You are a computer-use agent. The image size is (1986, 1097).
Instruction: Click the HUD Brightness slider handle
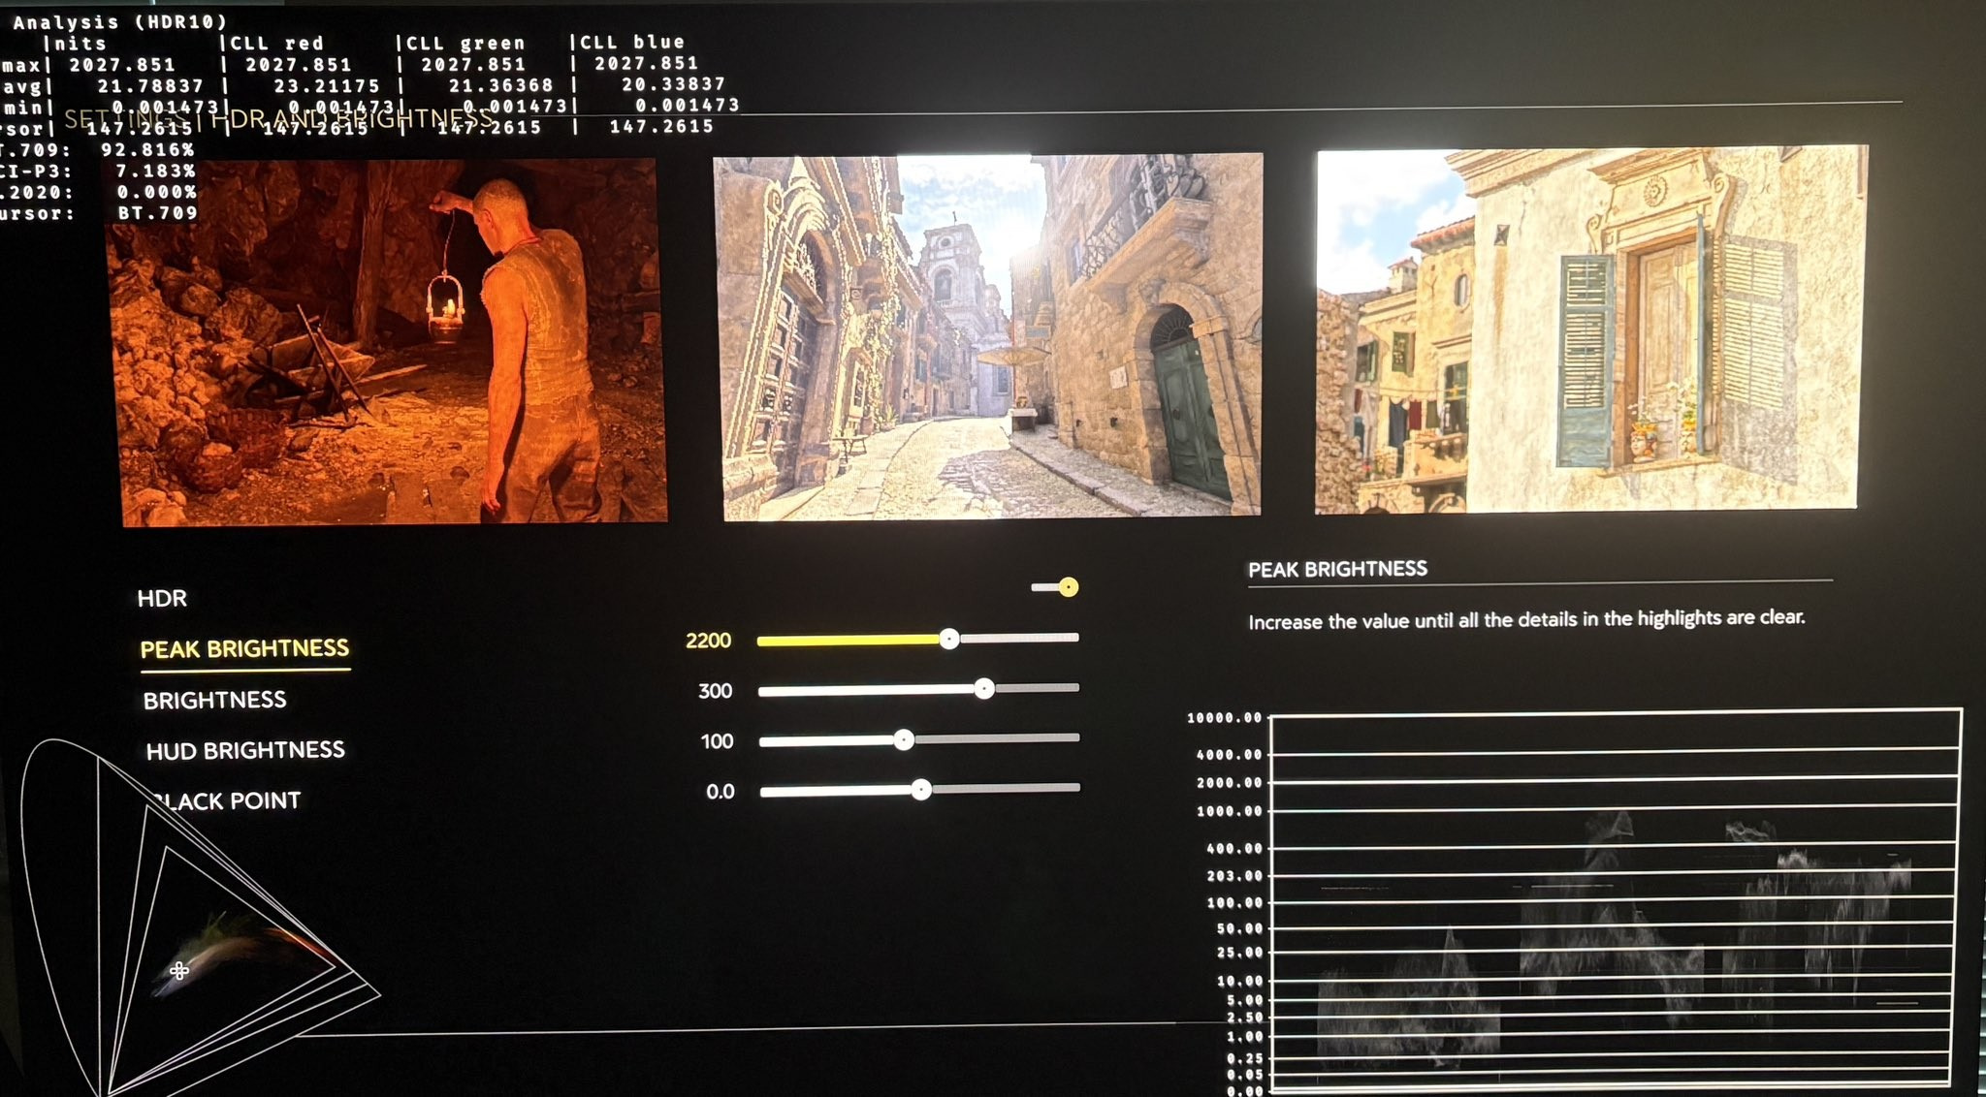point(904,739)
